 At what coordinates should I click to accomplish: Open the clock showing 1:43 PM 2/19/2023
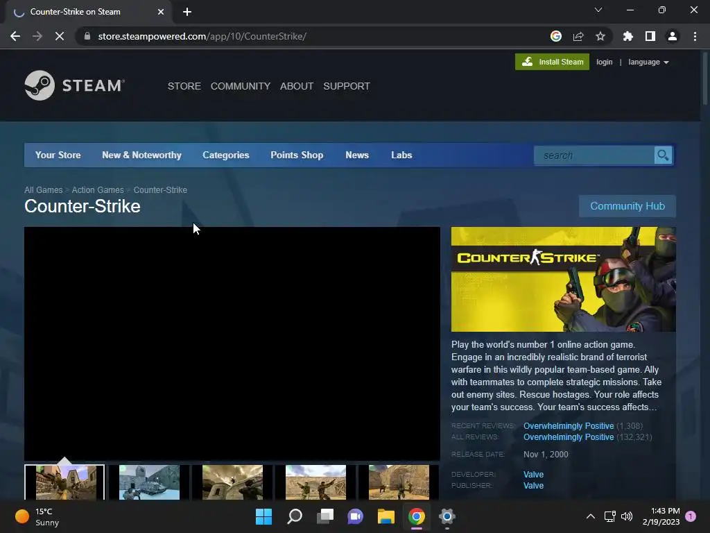661,516
